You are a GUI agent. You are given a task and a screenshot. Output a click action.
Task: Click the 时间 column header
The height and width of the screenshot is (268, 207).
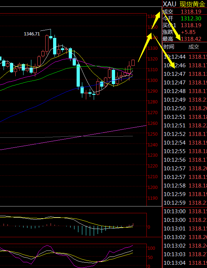tap(169, 47)
